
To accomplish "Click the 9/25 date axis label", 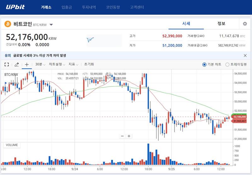I will click(x=171, y=169).
